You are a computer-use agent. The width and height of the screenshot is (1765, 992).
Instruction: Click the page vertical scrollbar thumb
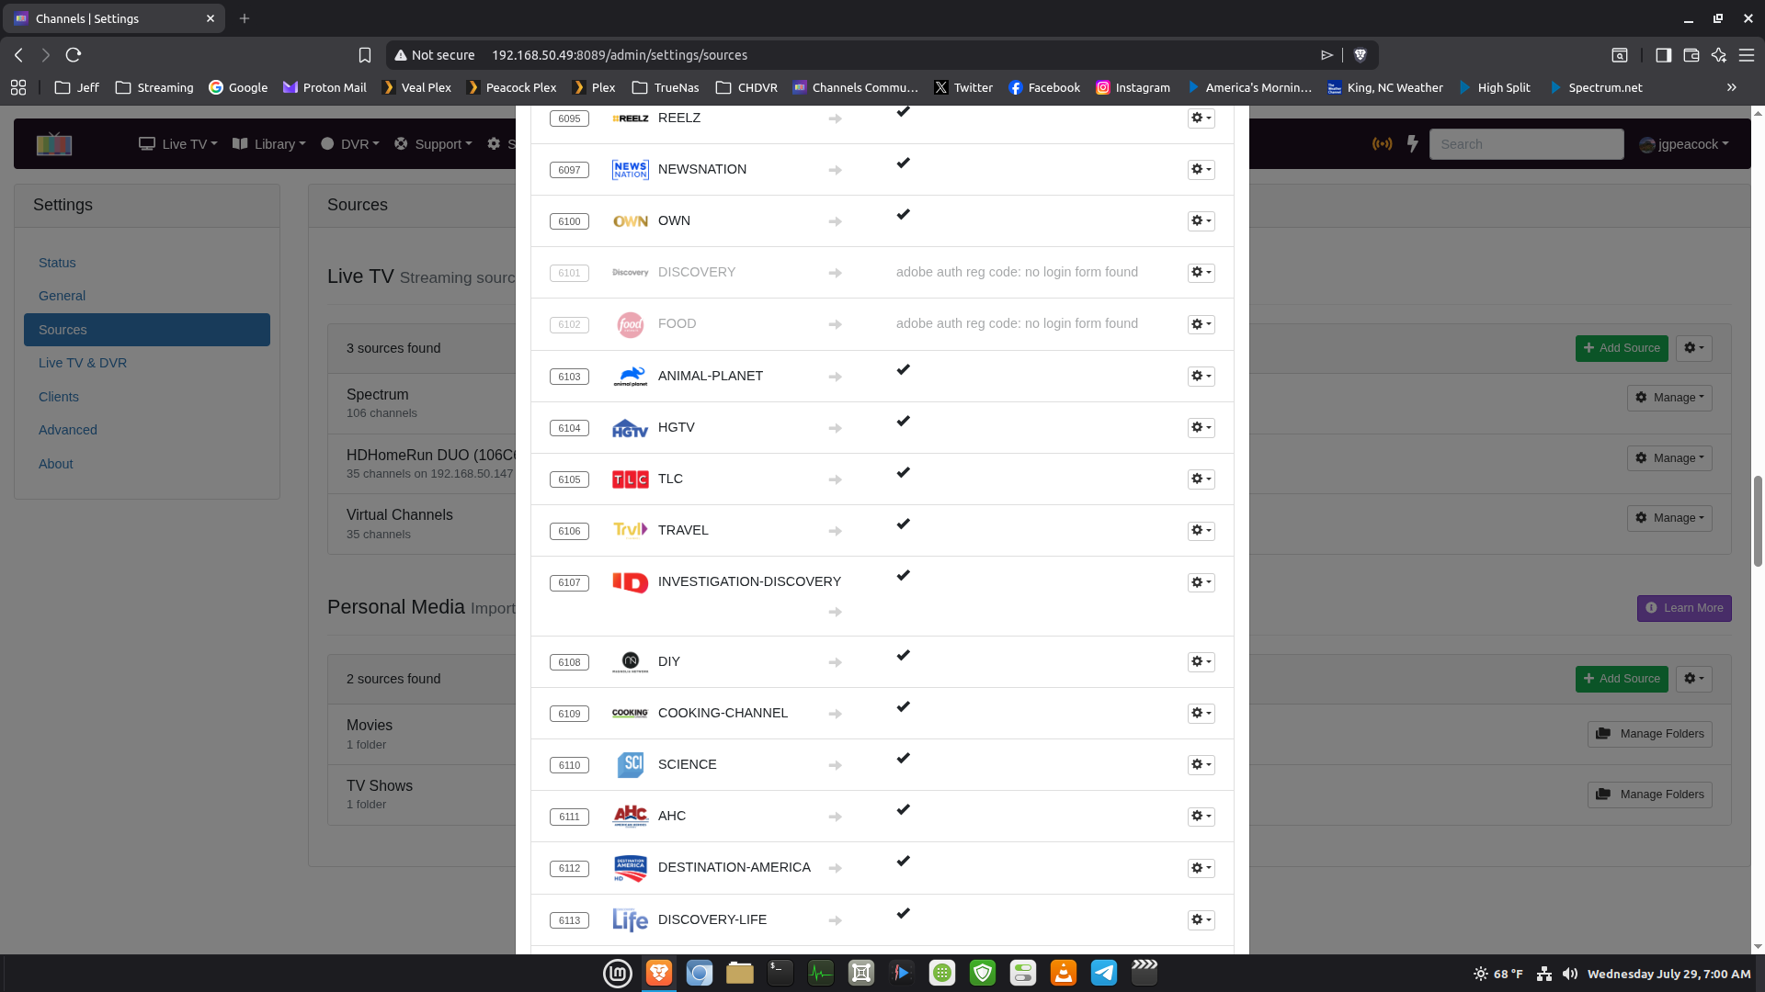click(1758, 521)
